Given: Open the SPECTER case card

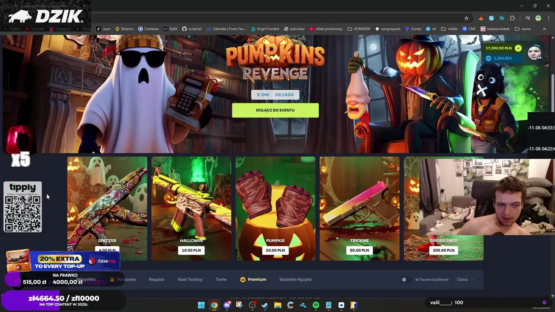Looking at the screenshot, I should coord(107,208).
